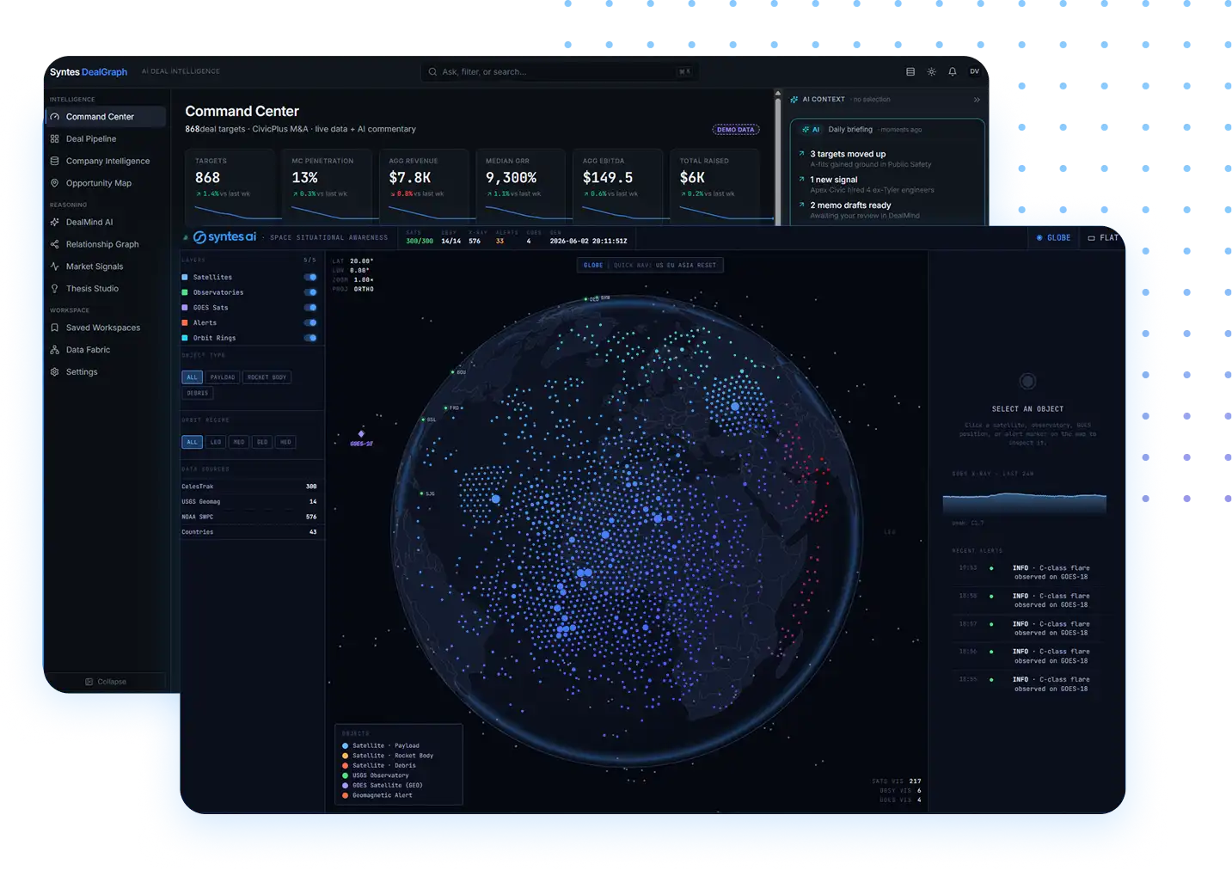Click the Observatories green color swatch
This screenshot has height=870, width=1232.
(185, 292)
